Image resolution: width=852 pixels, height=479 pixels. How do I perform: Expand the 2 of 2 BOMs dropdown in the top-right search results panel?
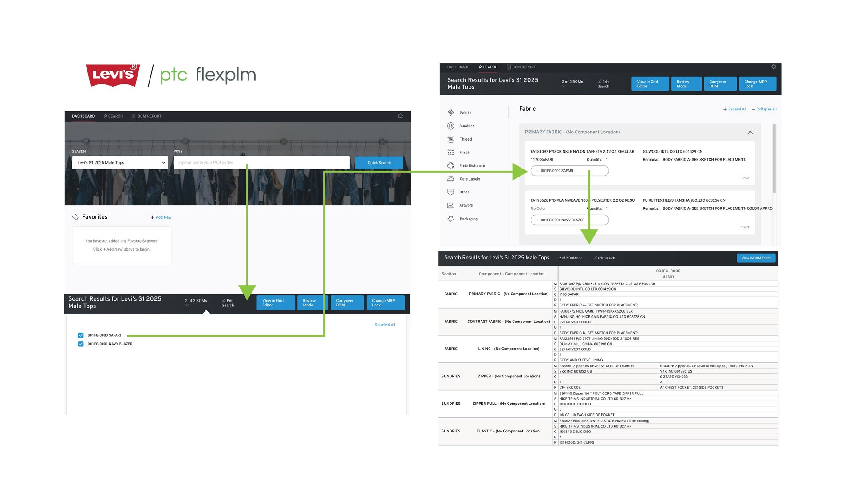(x=572, y=83)
